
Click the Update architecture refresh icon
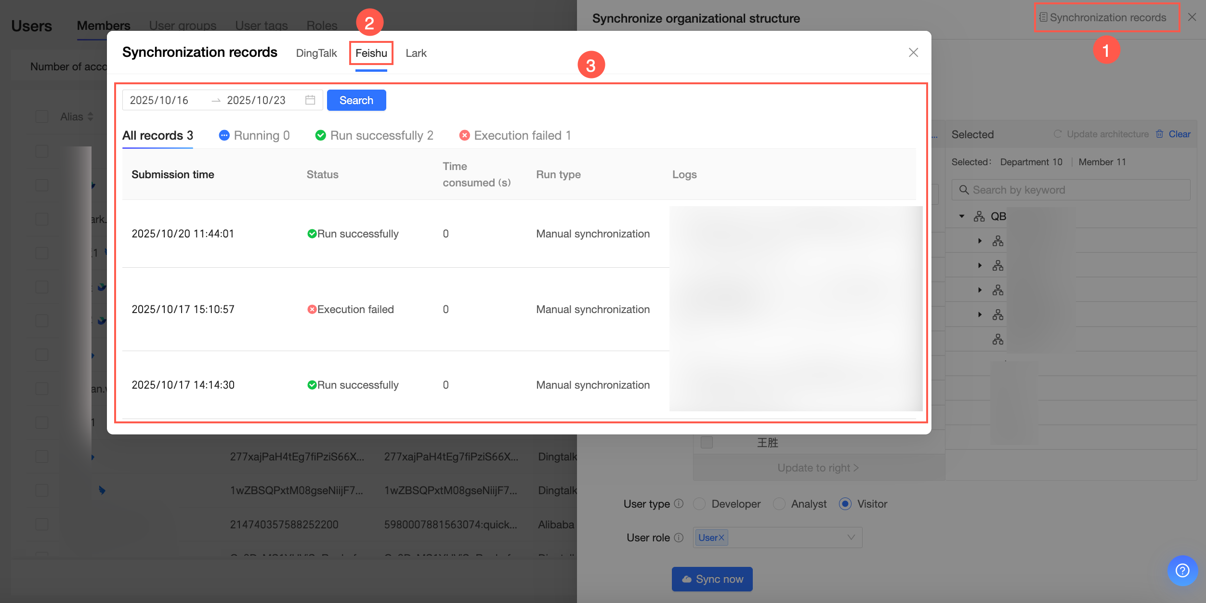pyautogui.click(x=1058, y=134)
